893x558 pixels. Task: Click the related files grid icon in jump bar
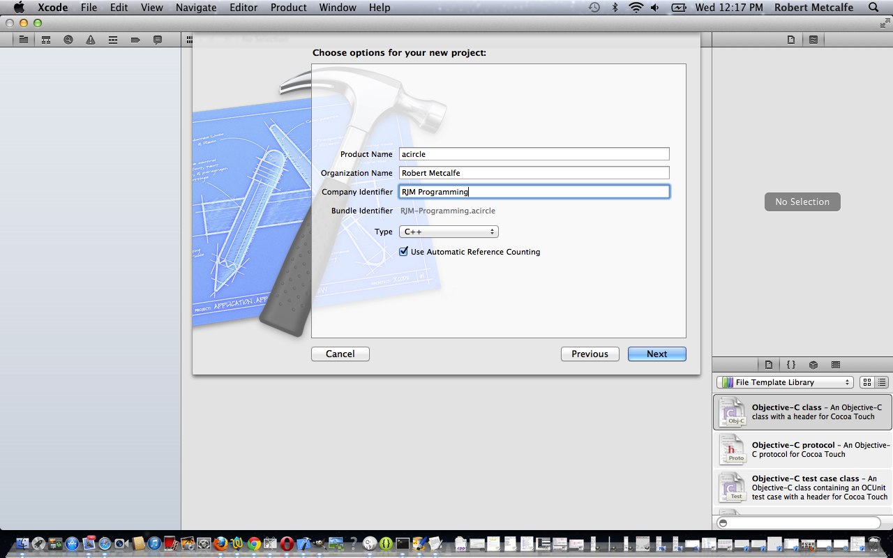click(x=190, y=40)
